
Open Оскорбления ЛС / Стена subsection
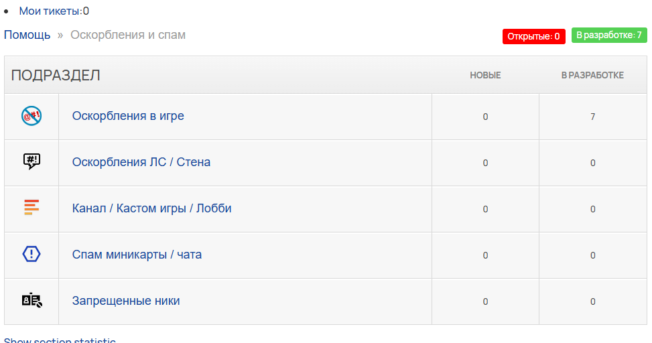[x=141, y=162]
